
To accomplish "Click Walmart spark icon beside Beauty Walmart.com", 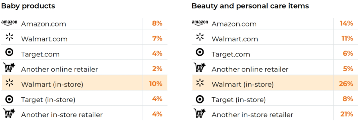I will pos(200,37).
